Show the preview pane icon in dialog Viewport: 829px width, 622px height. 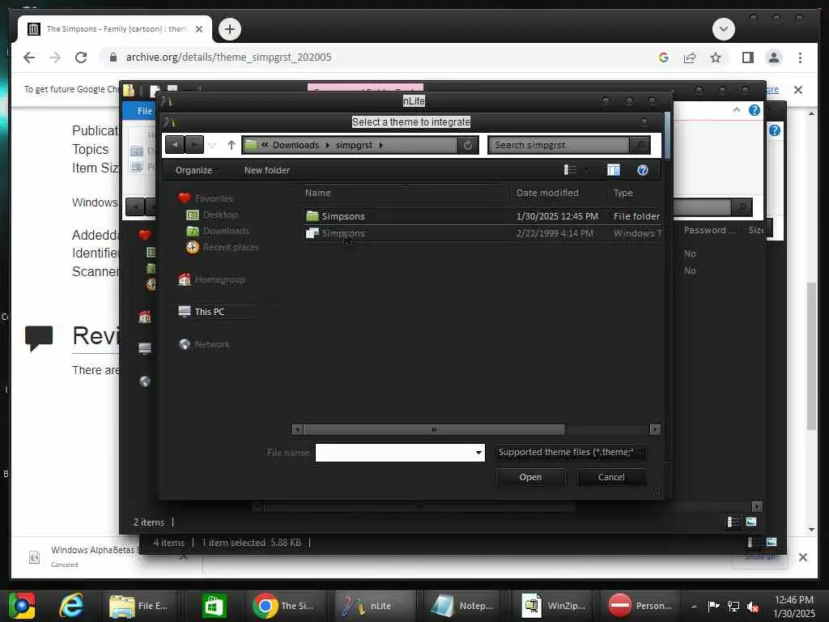tap(614, 170)
